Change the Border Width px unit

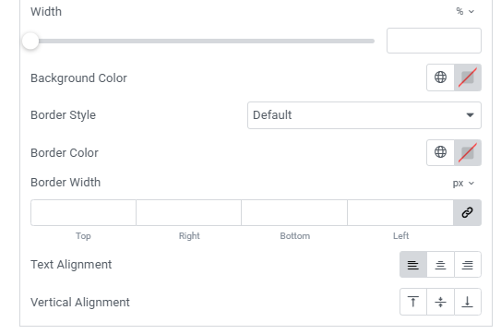463,183
